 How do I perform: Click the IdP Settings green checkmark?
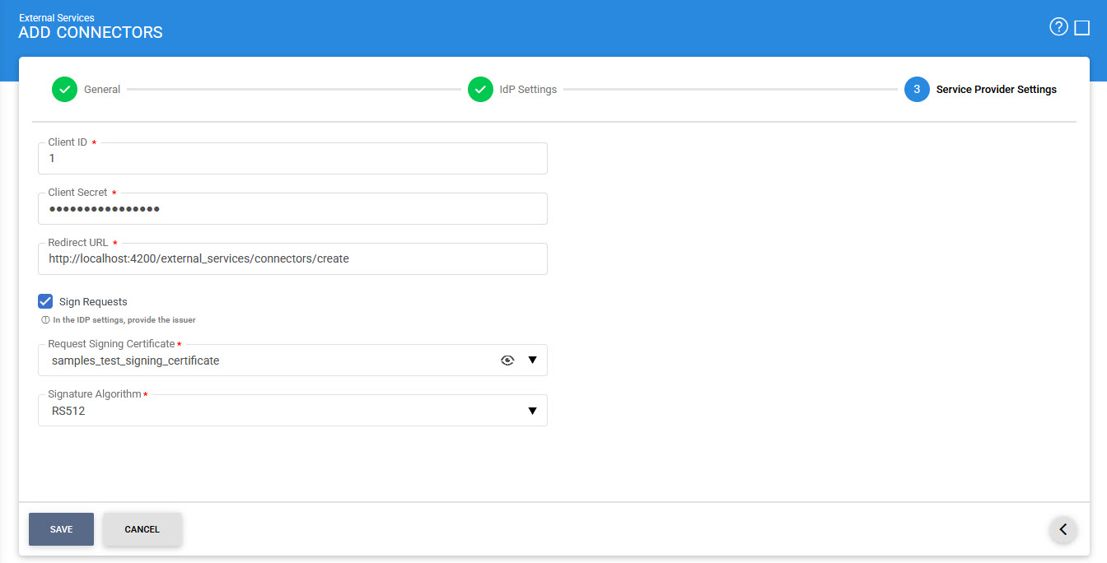pyautogui.click(x=480, y=90)
